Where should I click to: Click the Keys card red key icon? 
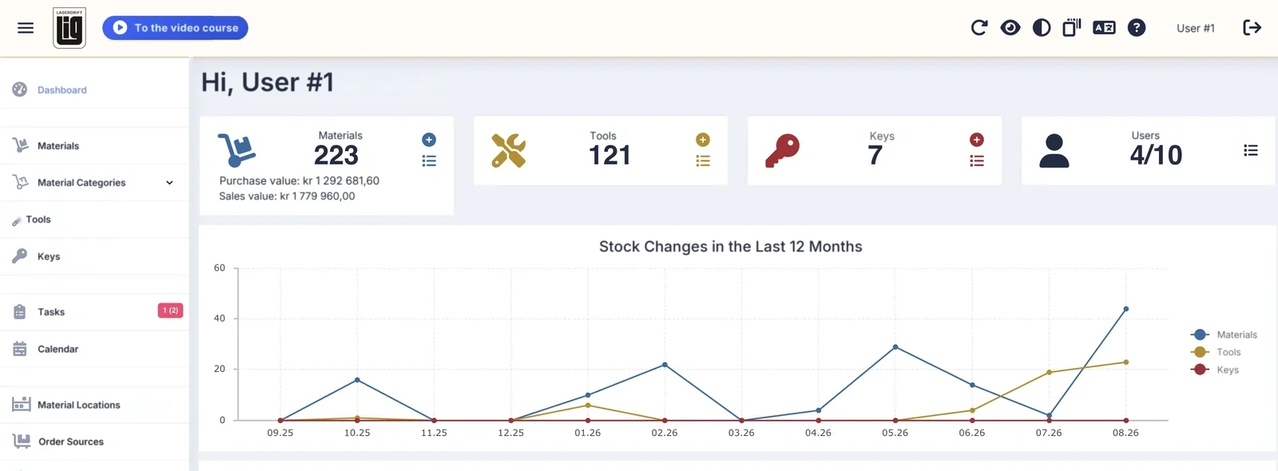tap(783, 150)
